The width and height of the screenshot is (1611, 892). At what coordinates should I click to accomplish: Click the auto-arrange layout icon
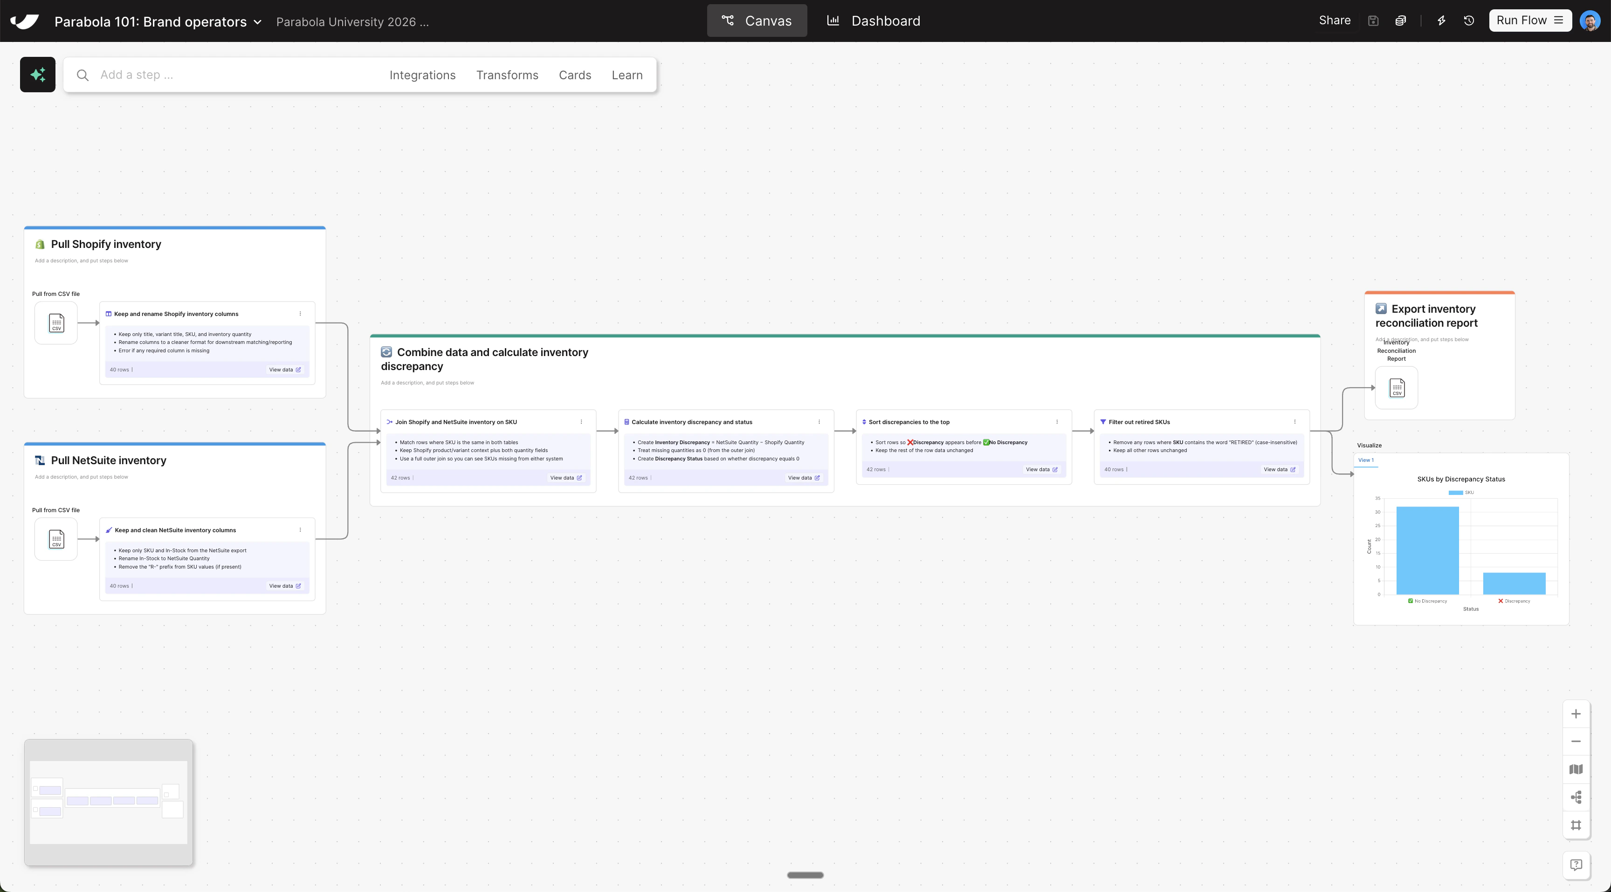tap(1576, 797)
